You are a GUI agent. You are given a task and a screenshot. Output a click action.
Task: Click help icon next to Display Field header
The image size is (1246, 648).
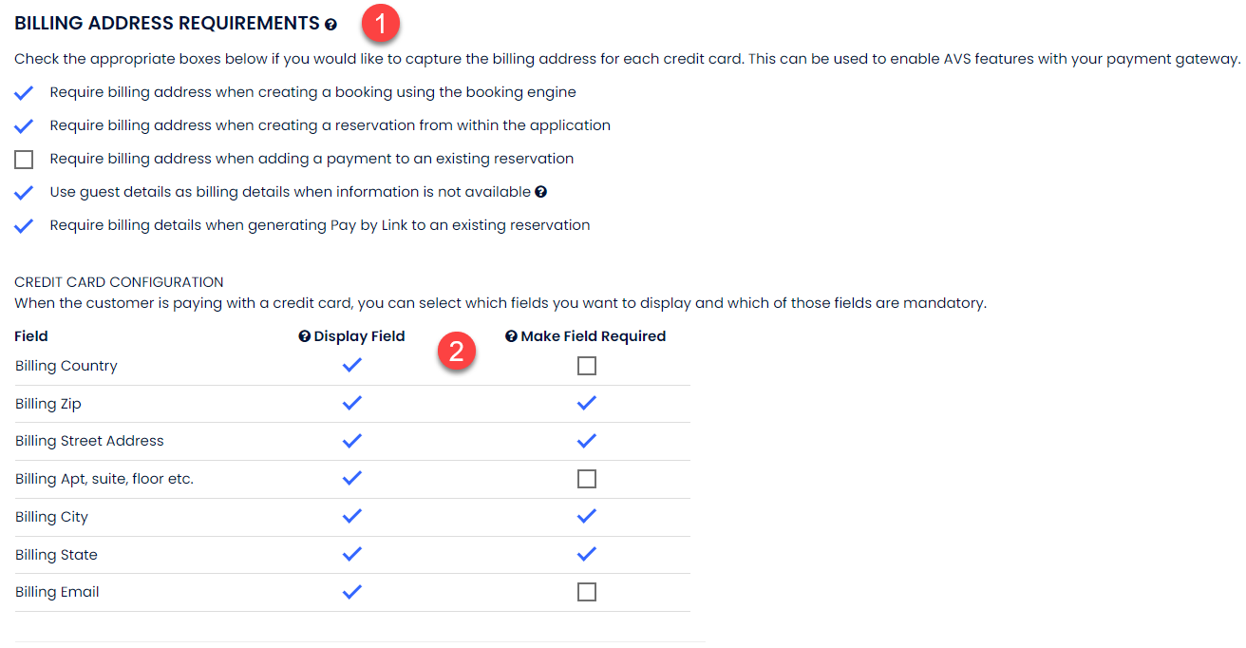(x=304, y=336)
